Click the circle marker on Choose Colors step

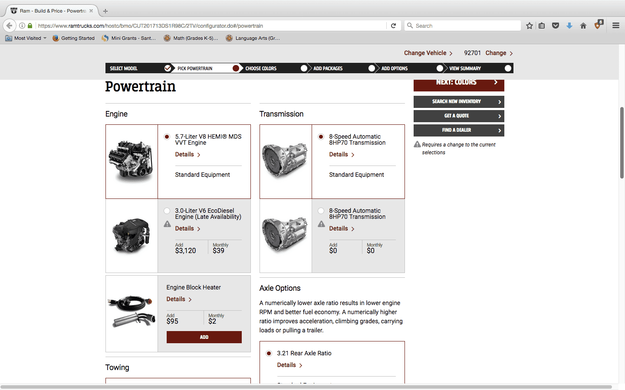click(304, 68)
